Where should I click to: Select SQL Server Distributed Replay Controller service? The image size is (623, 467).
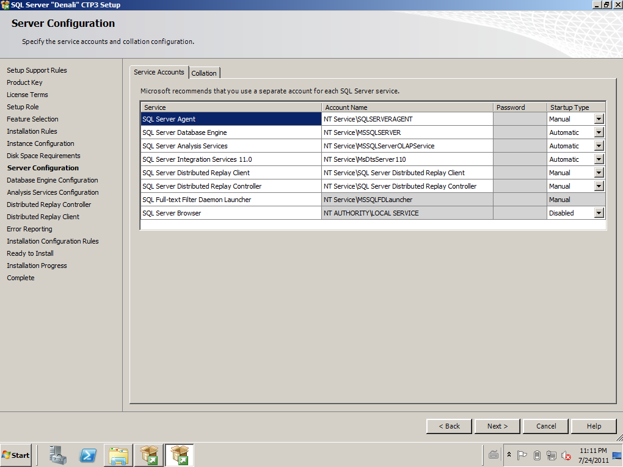231,186
